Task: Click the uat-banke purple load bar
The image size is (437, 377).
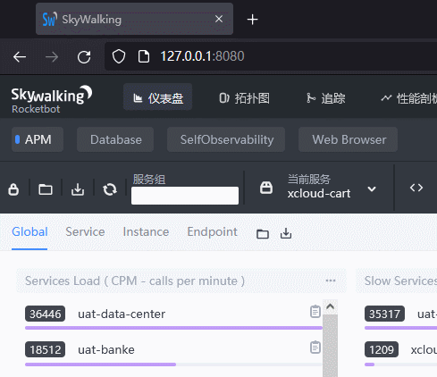Action: (100, 364)
